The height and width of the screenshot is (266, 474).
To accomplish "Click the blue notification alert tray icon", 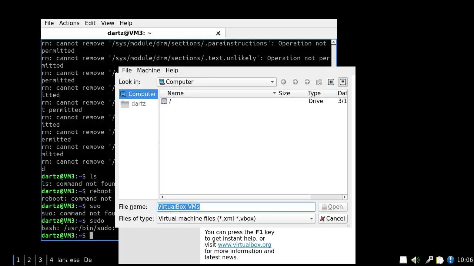I will coord(450,260).
